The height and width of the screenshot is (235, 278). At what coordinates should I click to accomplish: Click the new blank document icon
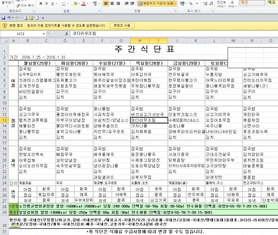point(37,18)
